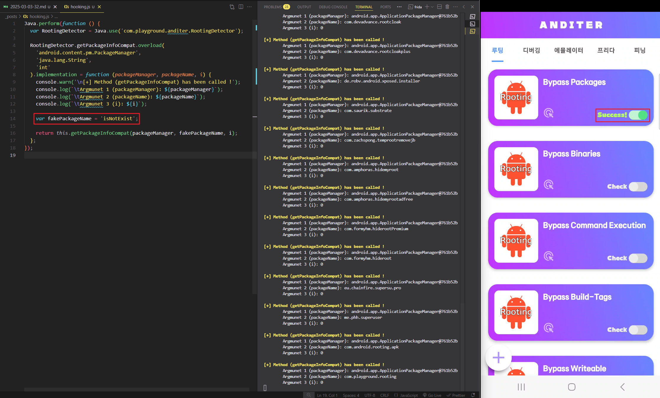Close the terminal panel
Viewport: 660px width, 398px height.
(472, 7)
